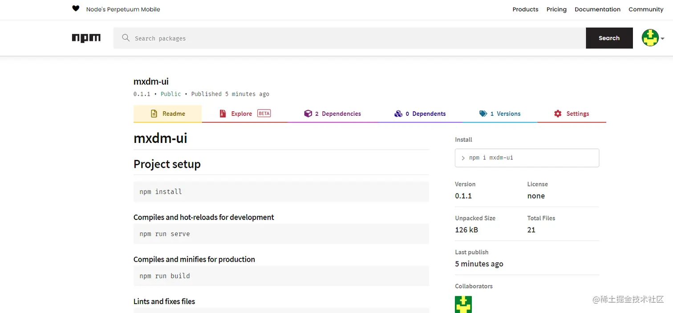The height and width of the screenshot is (313, 673).
Task: Click the Versions tags icon
Action: [483, 114]
